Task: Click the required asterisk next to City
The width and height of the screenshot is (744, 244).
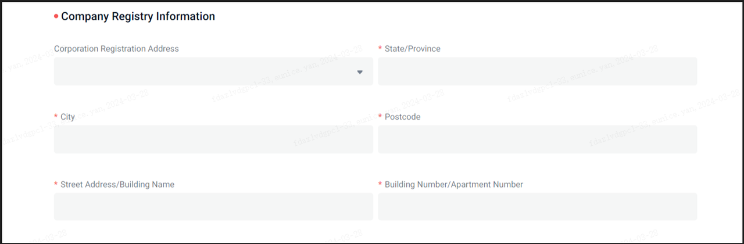Action: point(56,117)
